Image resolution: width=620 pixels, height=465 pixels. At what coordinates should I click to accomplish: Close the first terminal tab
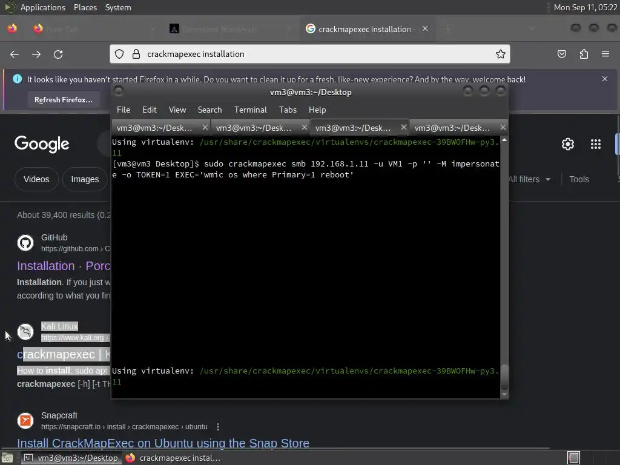pyautogui.click(x=205, y=127)
